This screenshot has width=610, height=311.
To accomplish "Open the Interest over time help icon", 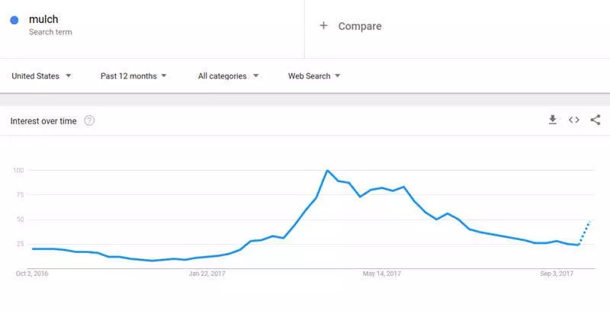I will (x=89, y=121).
